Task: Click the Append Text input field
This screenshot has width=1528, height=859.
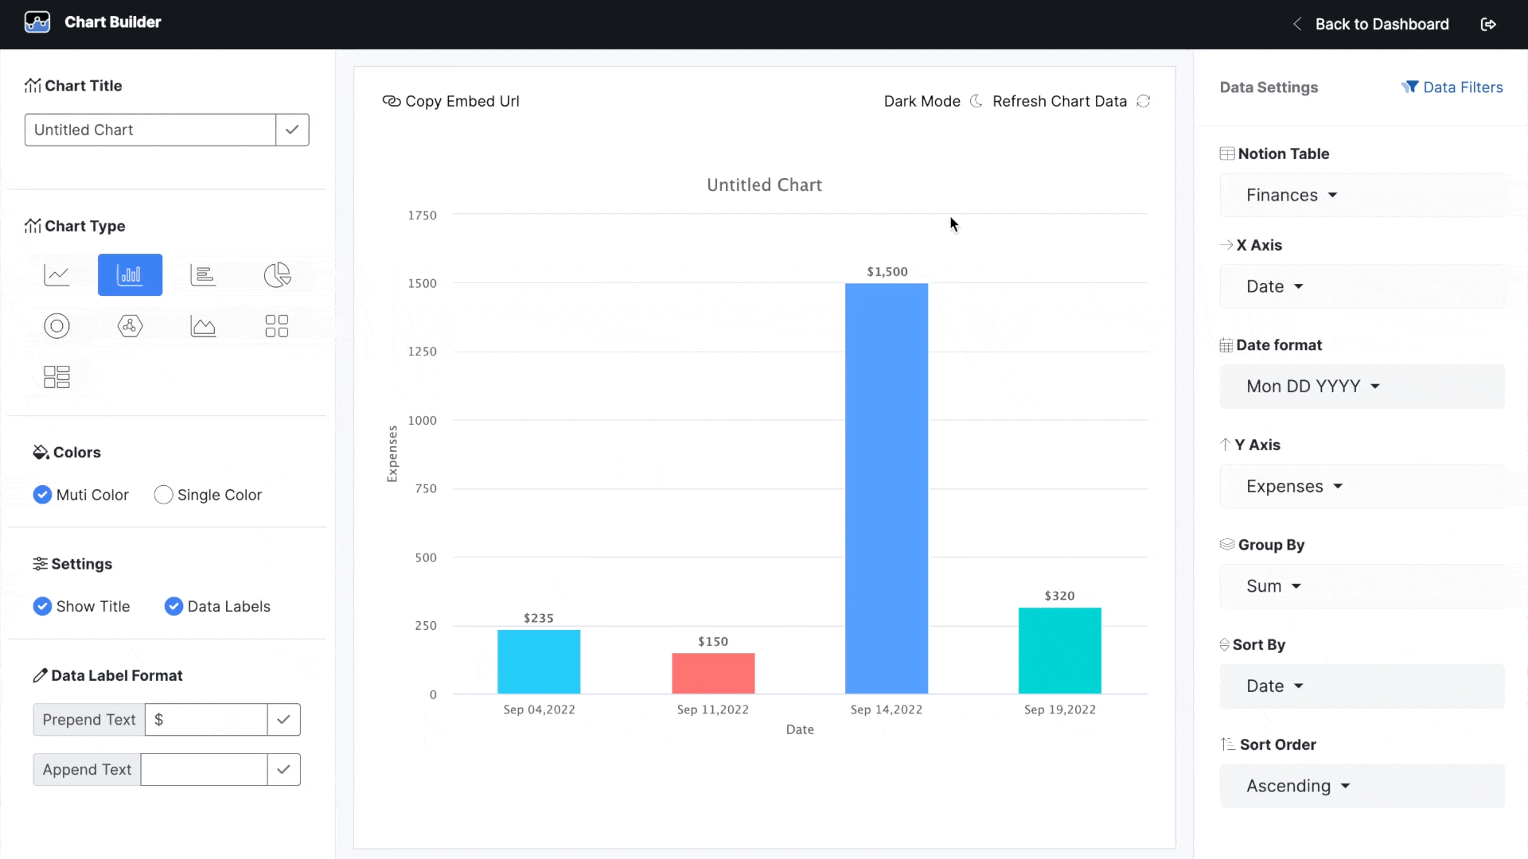Action: pyautogui.click(x=204, y=770)
